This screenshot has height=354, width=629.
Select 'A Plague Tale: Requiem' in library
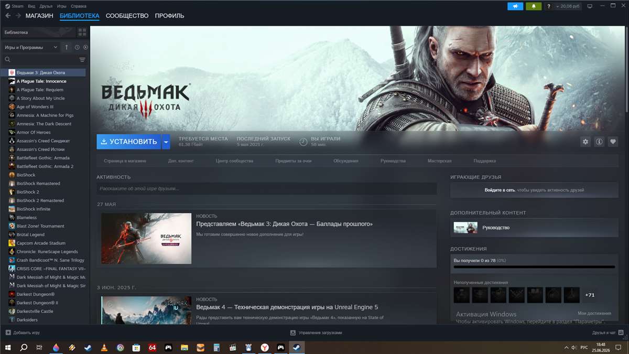40,90
